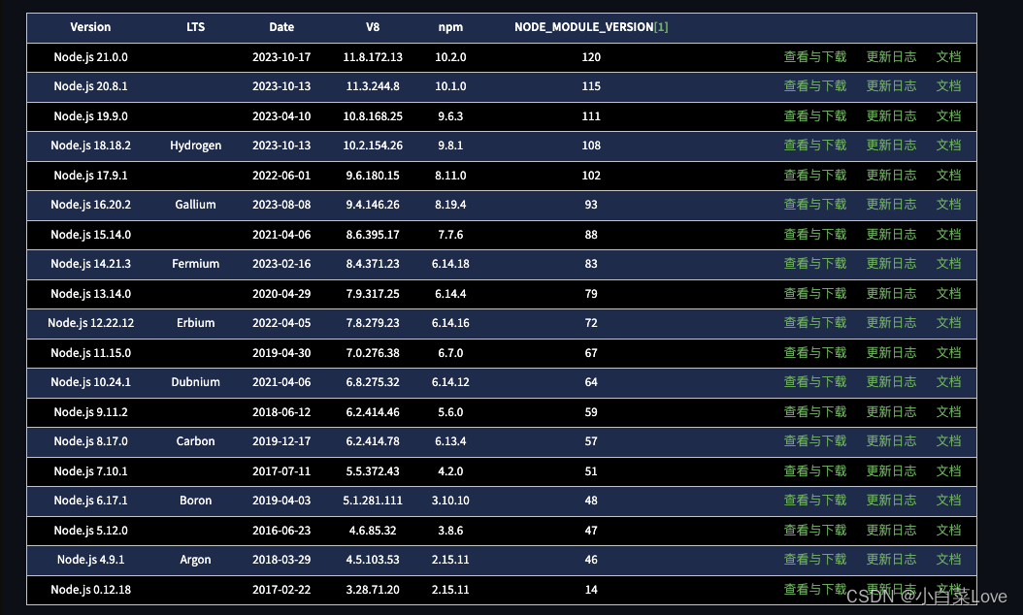Open 文档 for Node.js 5.12.0

(948, 531)
